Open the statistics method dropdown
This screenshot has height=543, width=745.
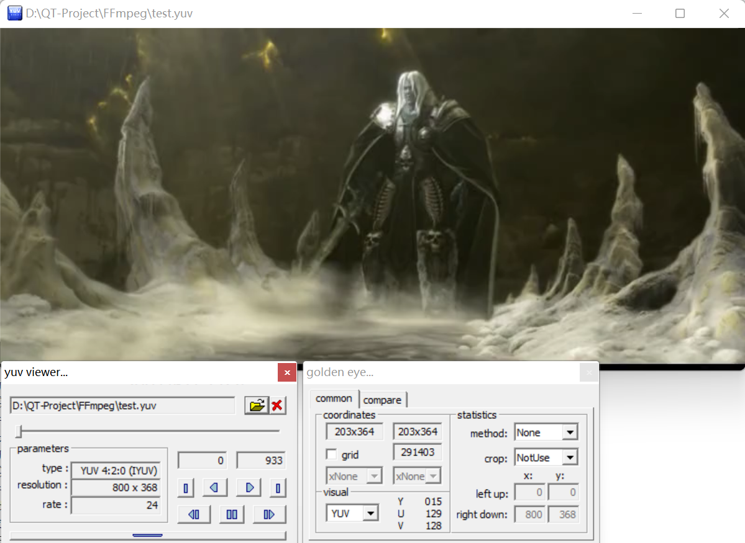570,433
